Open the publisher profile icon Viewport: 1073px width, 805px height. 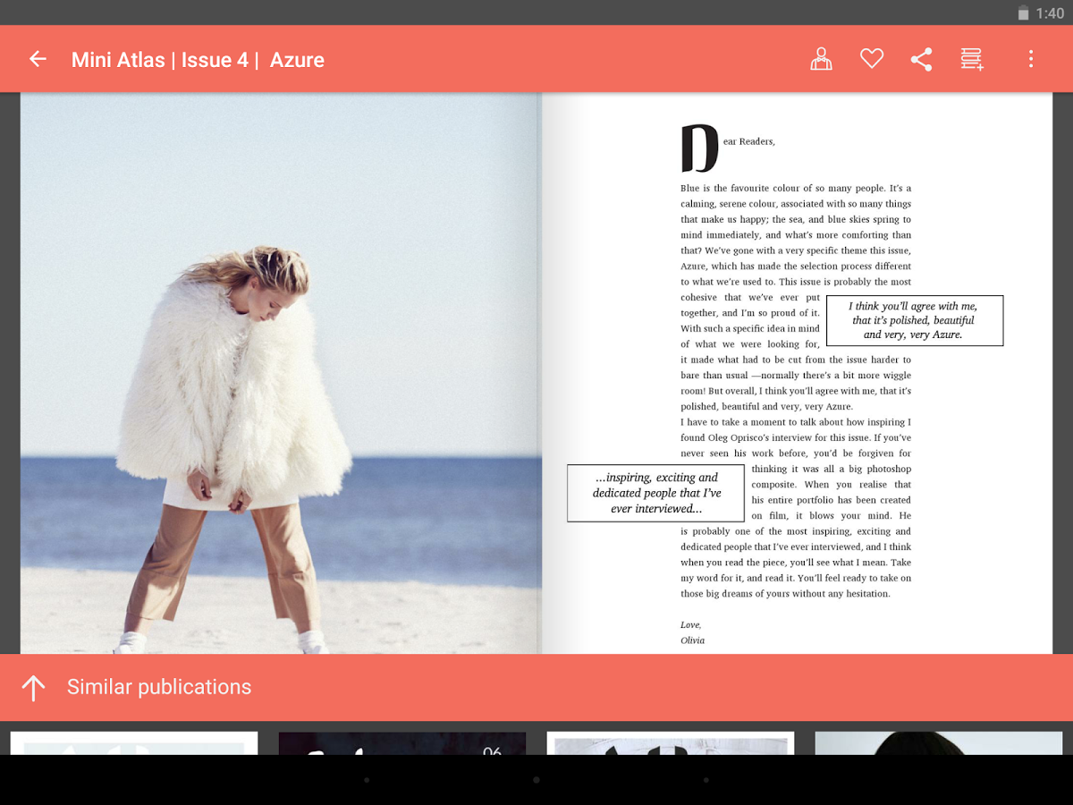821,58
